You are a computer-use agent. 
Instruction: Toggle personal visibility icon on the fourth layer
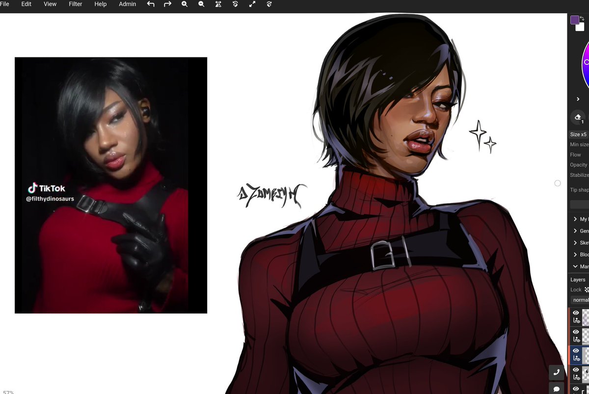576,378
